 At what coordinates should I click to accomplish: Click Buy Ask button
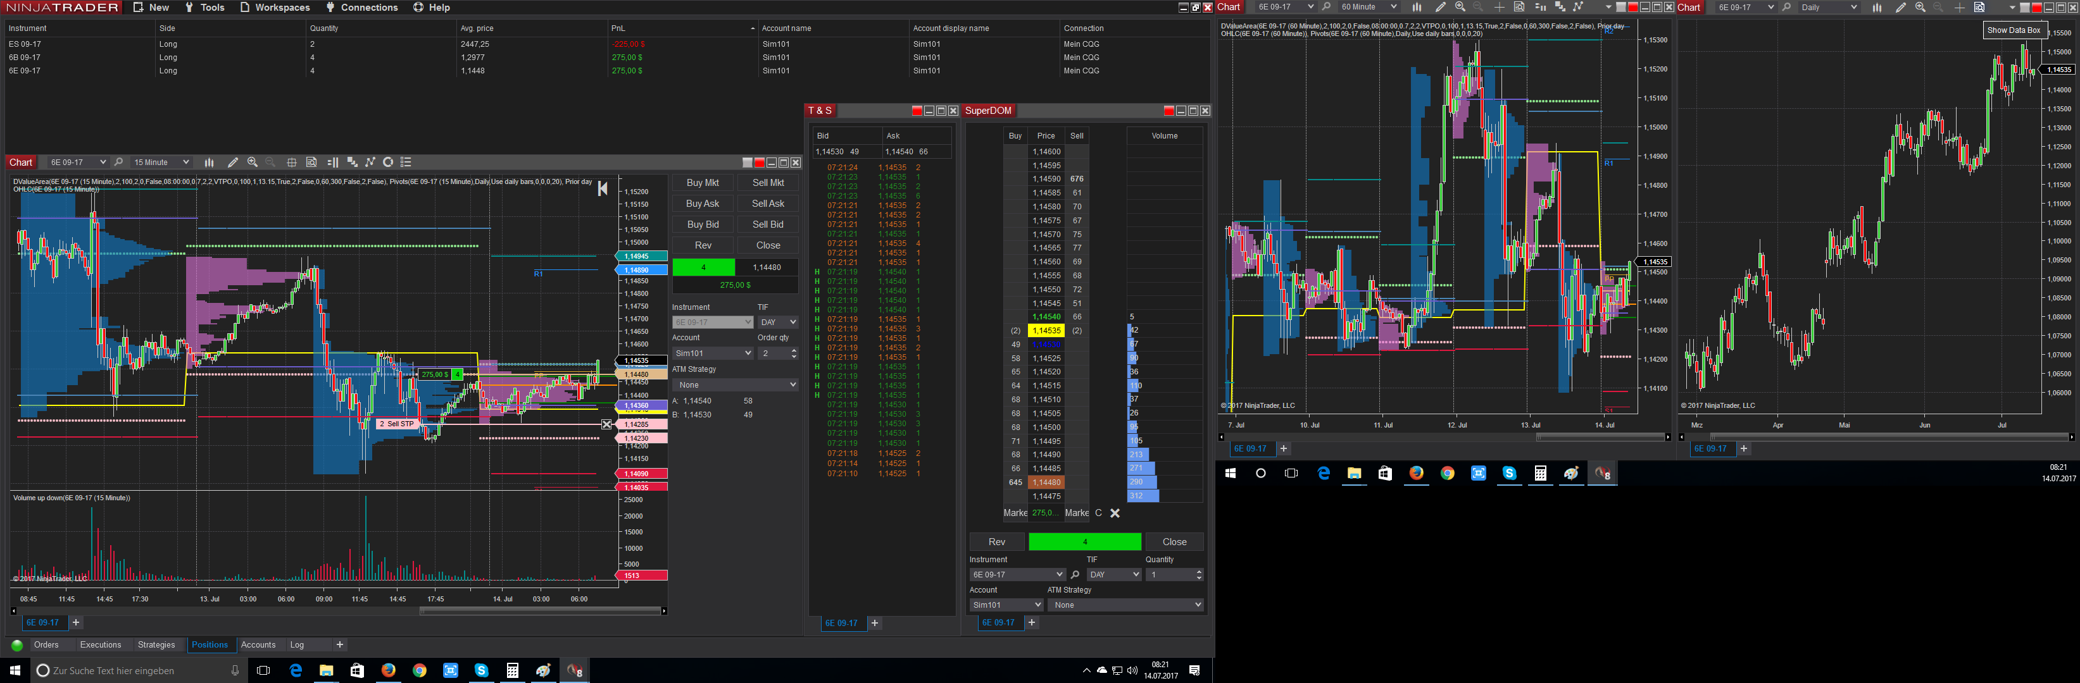703,204
